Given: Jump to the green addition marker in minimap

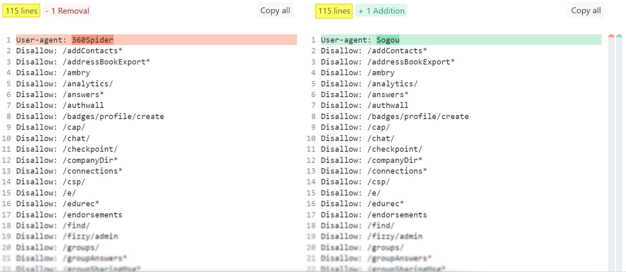Looking at the screenshot, I should click(x=619, y=36).
